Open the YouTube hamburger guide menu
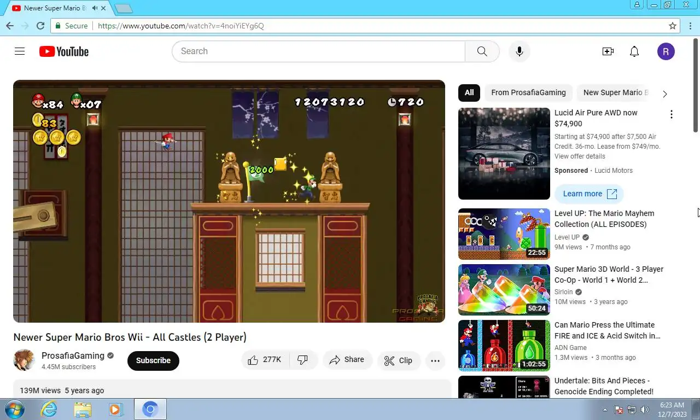Viewport: 700px width, 420px height. click(20, 51)
